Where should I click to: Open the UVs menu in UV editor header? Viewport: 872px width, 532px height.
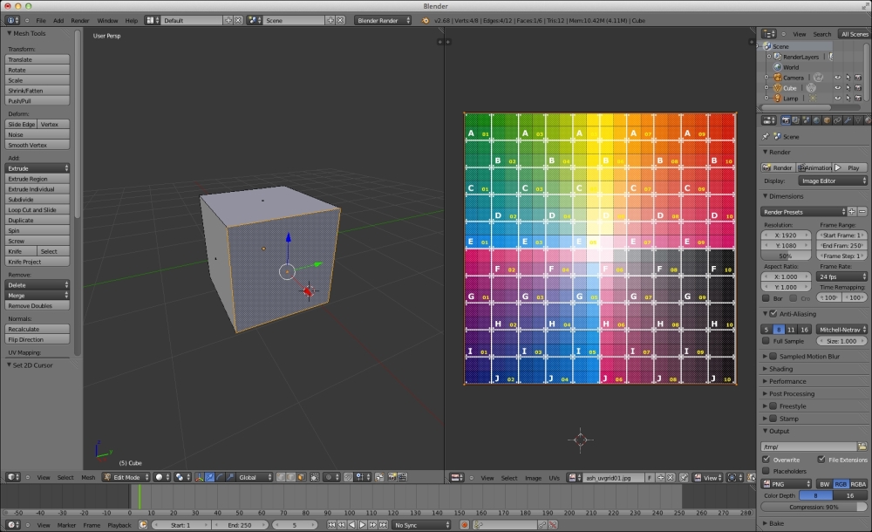(555, 478)
